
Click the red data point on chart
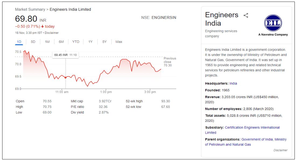pyautogui.click(x=65, y=78)
